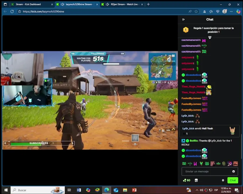This screenshot has width=243, height=194.
Task: Open Task View on the taskbar
Action: click(69, 190)
